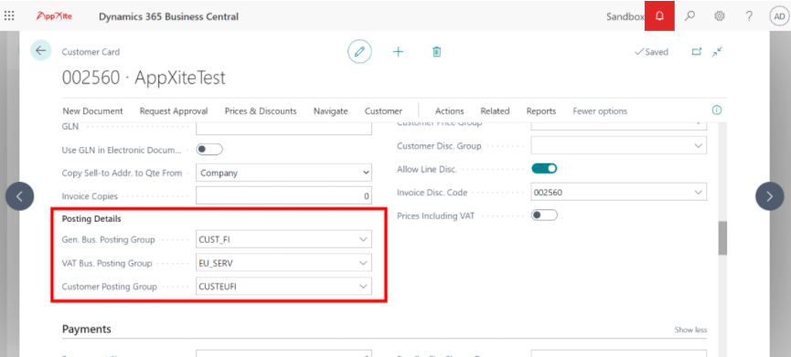Click the CUSTEUFI posting group value
Viewport: 791px width, 357px height.
(218, 287)
